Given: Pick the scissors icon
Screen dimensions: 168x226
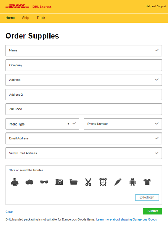Looking at the screenshot, I should [88, 182].
